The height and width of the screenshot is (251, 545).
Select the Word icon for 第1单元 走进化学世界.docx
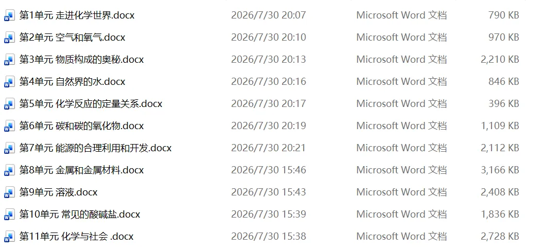[x=9, y=15]
